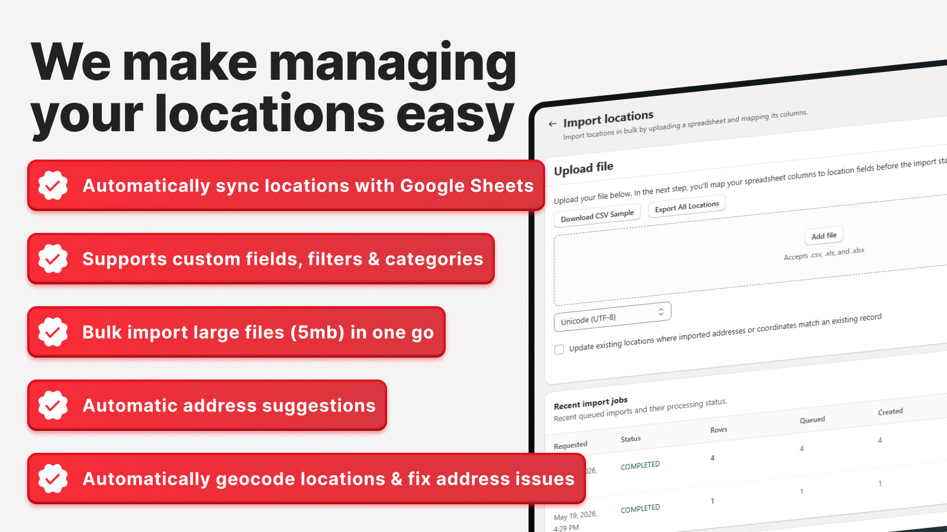The image size is (947, 532).
Task: Click checkmark badge on geocode locations banner
Action: coord(53,479)
